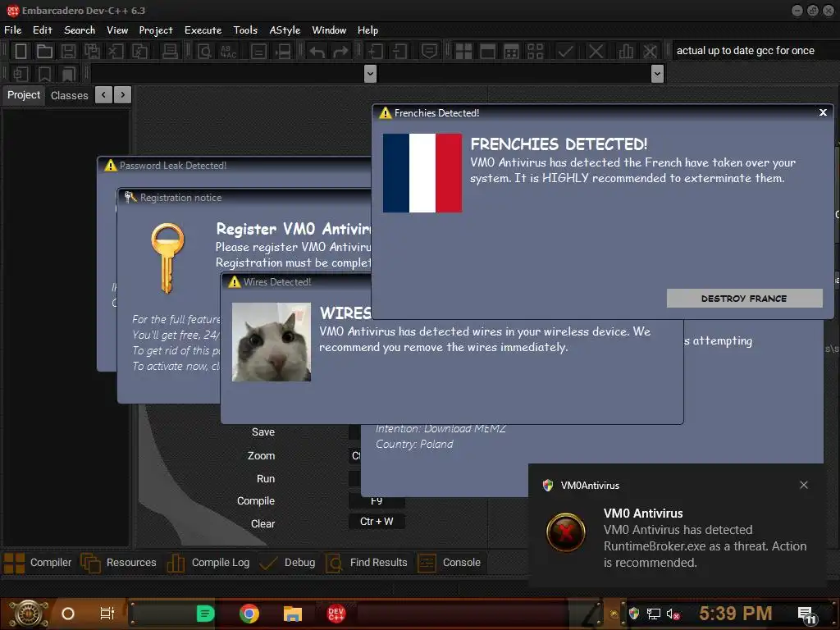This screenshot has height=630, width=840.
Task: Click the golden key registration icon
Action: pos(167,258)
